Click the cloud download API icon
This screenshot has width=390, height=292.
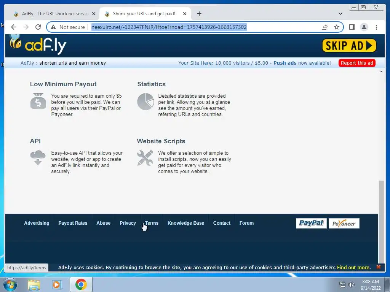(x=38, y=158)
